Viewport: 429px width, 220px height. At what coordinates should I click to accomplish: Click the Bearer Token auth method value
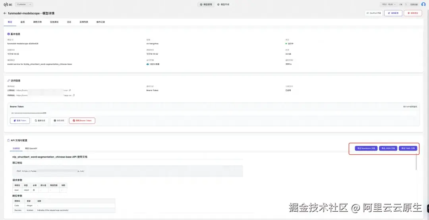(x=152, y=90)
